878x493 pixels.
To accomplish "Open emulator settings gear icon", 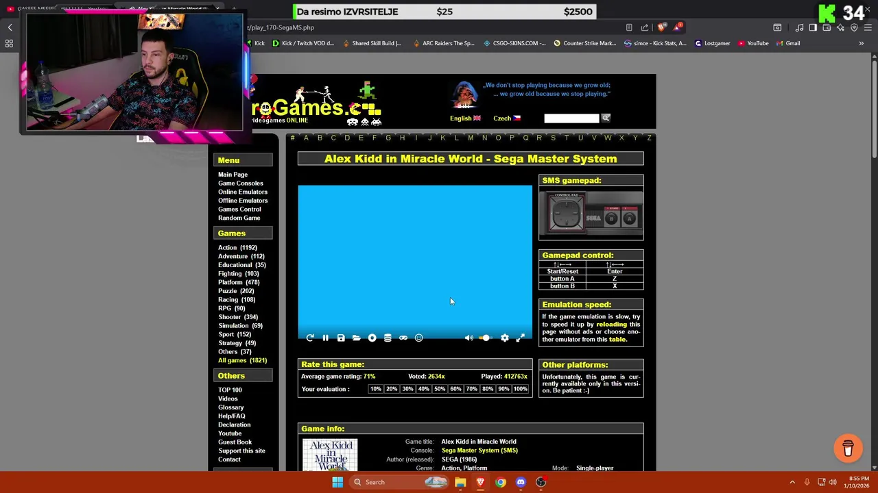I will click(x=505, y=338).
